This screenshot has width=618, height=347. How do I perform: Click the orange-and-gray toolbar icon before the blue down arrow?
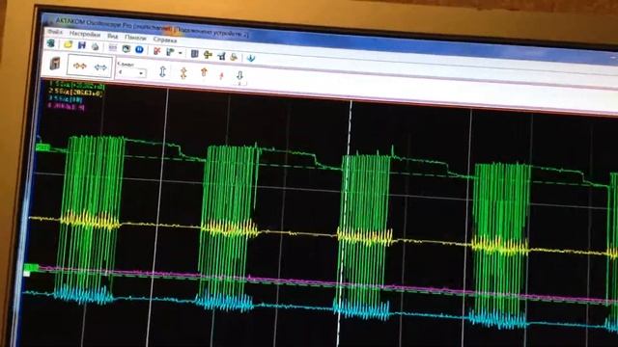coord(234,58)
